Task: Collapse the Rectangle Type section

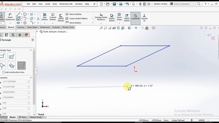Action: pos(31,50)
